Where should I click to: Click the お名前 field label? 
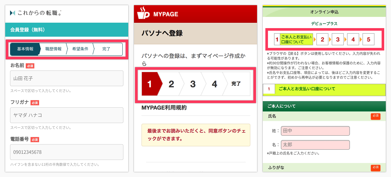pyautogui.click(x=17, y=66)
